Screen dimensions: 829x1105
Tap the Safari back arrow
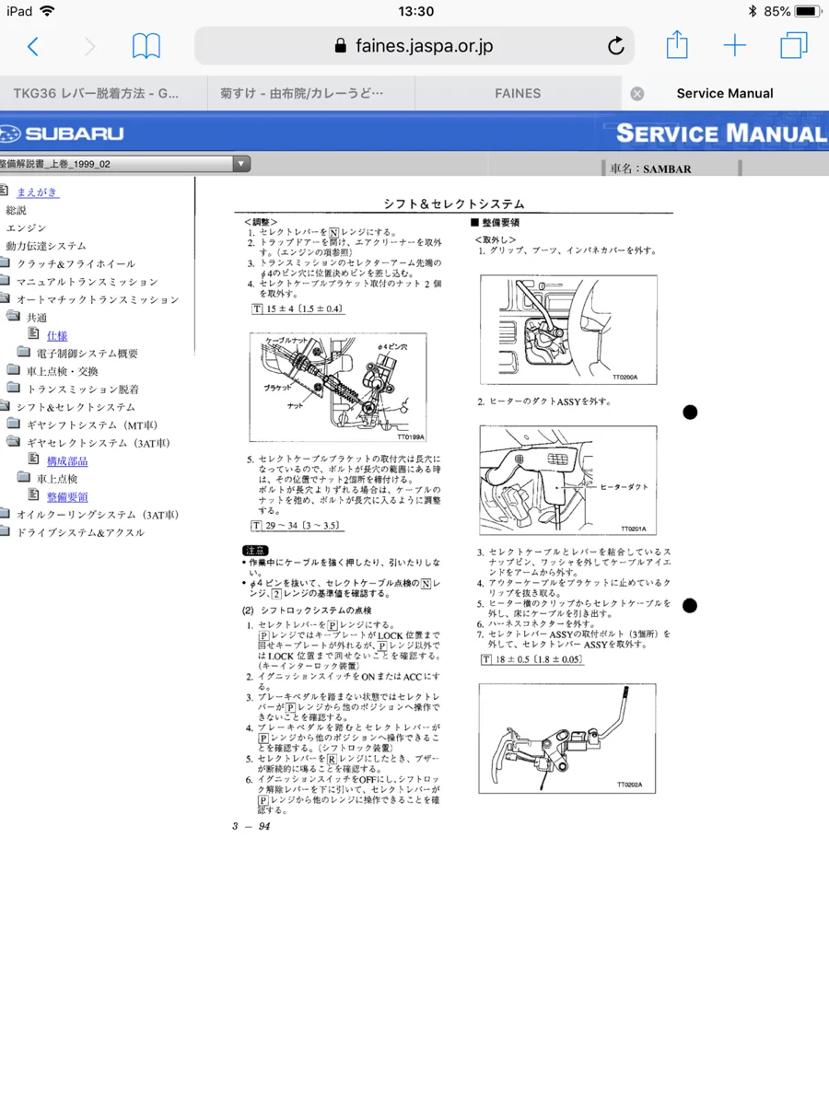point(33,46)
